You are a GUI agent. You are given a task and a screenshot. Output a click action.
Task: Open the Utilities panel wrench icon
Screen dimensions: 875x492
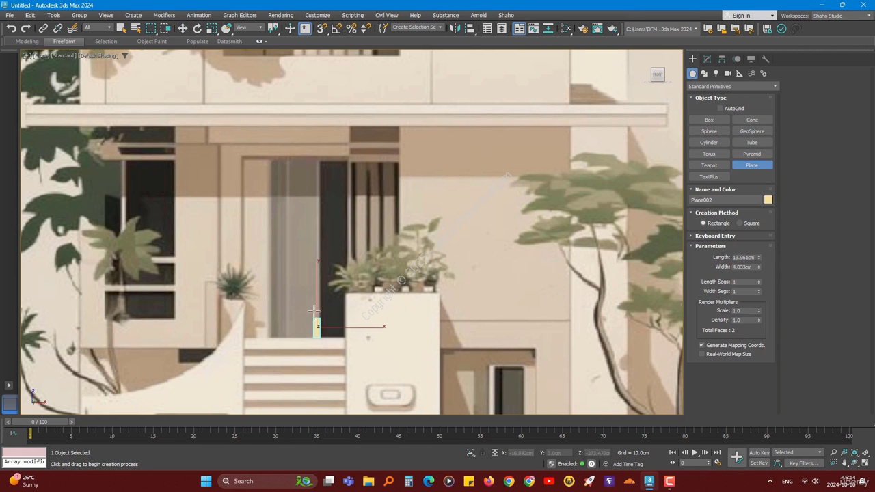[766, 59]
